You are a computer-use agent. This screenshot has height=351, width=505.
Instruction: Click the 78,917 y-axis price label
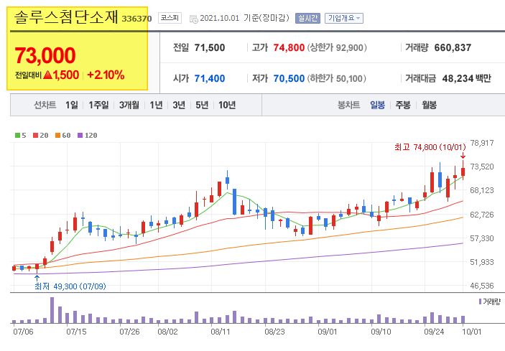click(x=482, y=143)
